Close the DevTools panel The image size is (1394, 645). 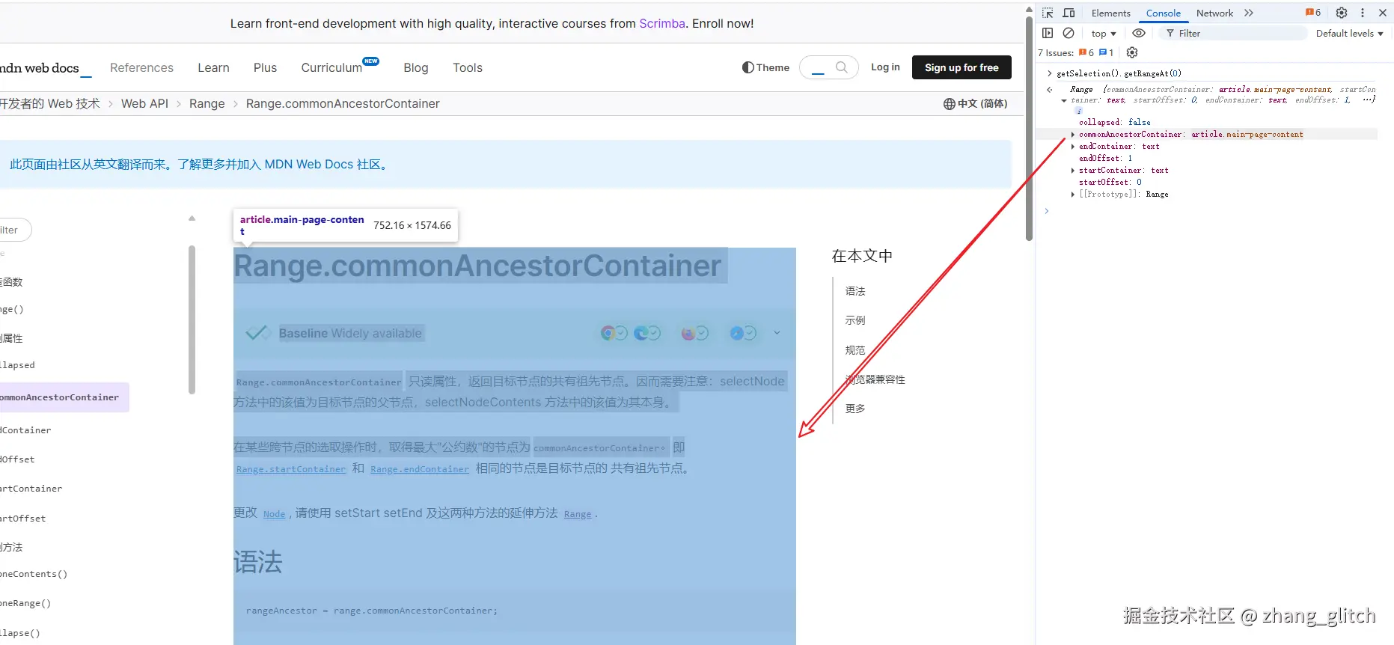pyautogui.click(x=1383, y=13)
